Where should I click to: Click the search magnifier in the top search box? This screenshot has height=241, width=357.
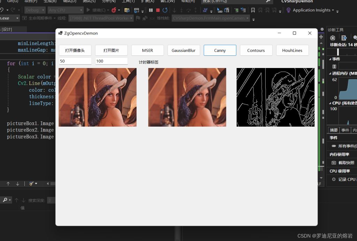(x=268, y=1)
